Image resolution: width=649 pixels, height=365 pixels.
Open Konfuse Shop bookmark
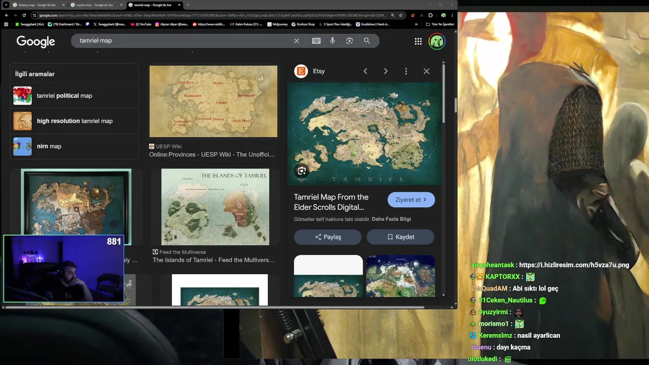pyautogui.click(x=303, y=24)
